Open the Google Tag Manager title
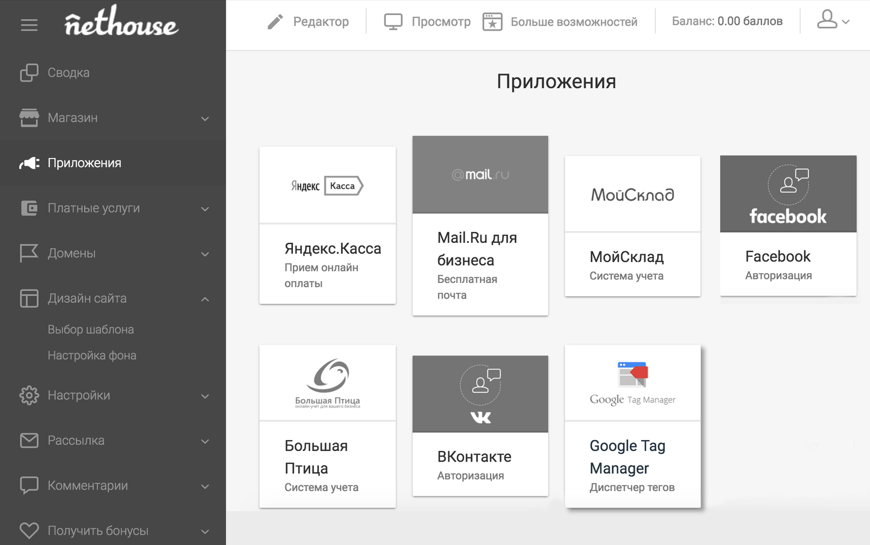870x545 pixels. (628, 457)
